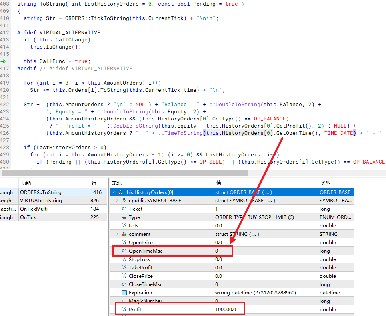Screen dimensions: 386x316
Task: Click the double icon beside TakeProfit
Action: 124,267
